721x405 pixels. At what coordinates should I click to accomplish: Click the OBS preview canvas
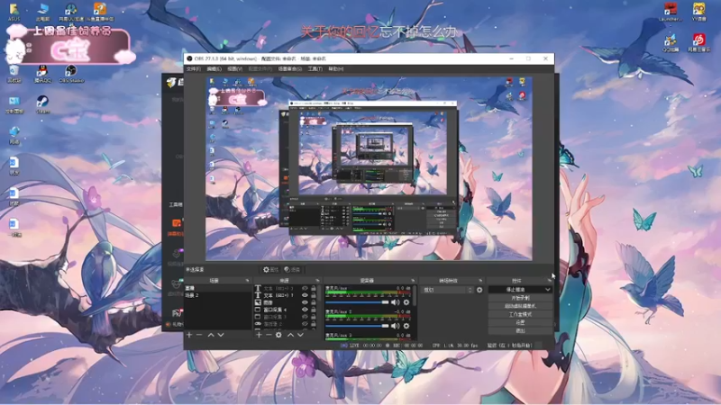point(369,169)
